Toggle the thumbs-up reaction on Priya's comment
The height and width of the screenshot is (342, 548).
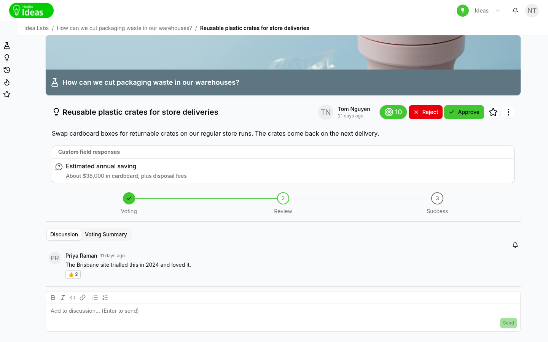coord(73,274)
